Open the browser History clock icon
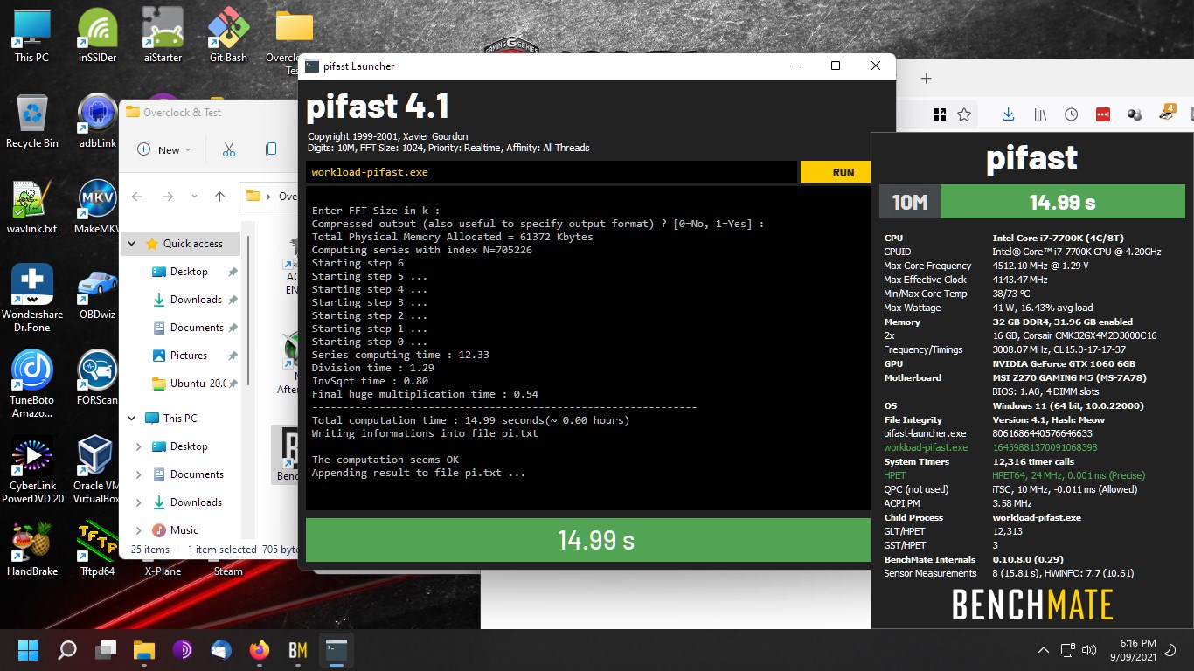This screenshot has width=1194, height=671. [x=1072, y=114]
